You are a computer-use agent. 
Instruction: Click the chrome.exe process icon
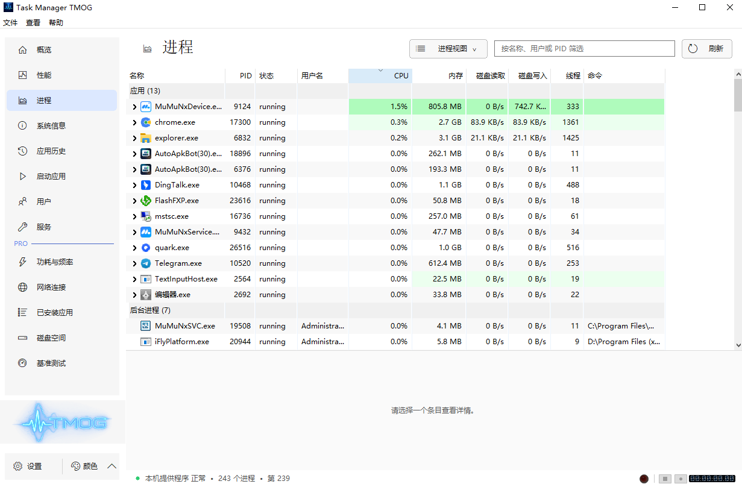click(x=145, y=122)
